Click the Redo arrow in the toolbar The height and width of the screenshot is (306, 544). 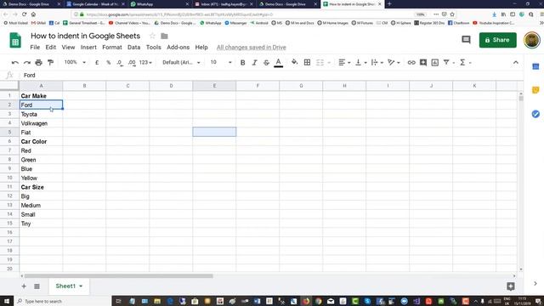[26, 62]
